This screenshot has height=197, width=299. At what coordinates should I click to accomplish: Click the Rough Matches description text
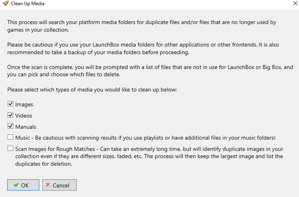[149, 156]
